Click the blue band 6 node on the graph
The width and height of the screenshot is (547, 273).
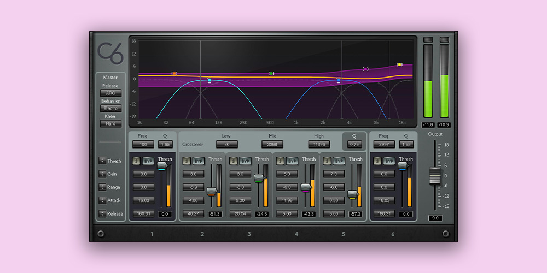tap(339, 80)
